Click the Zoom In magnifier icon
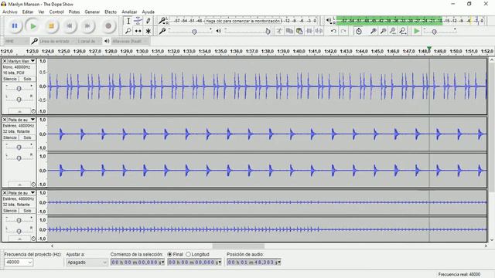Image resolution: width=495 pixels, height=278 pixels. 373,31
